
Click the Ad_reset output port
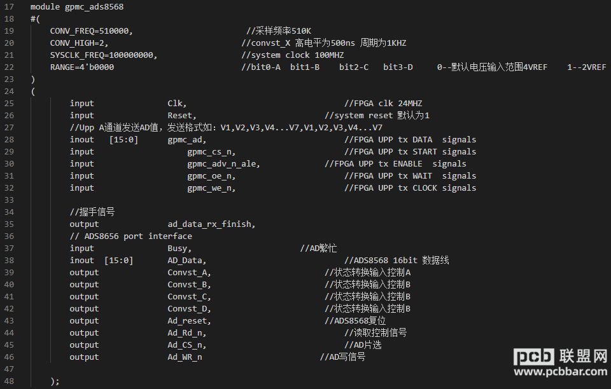pyautogui.click(x=187, y=320)
